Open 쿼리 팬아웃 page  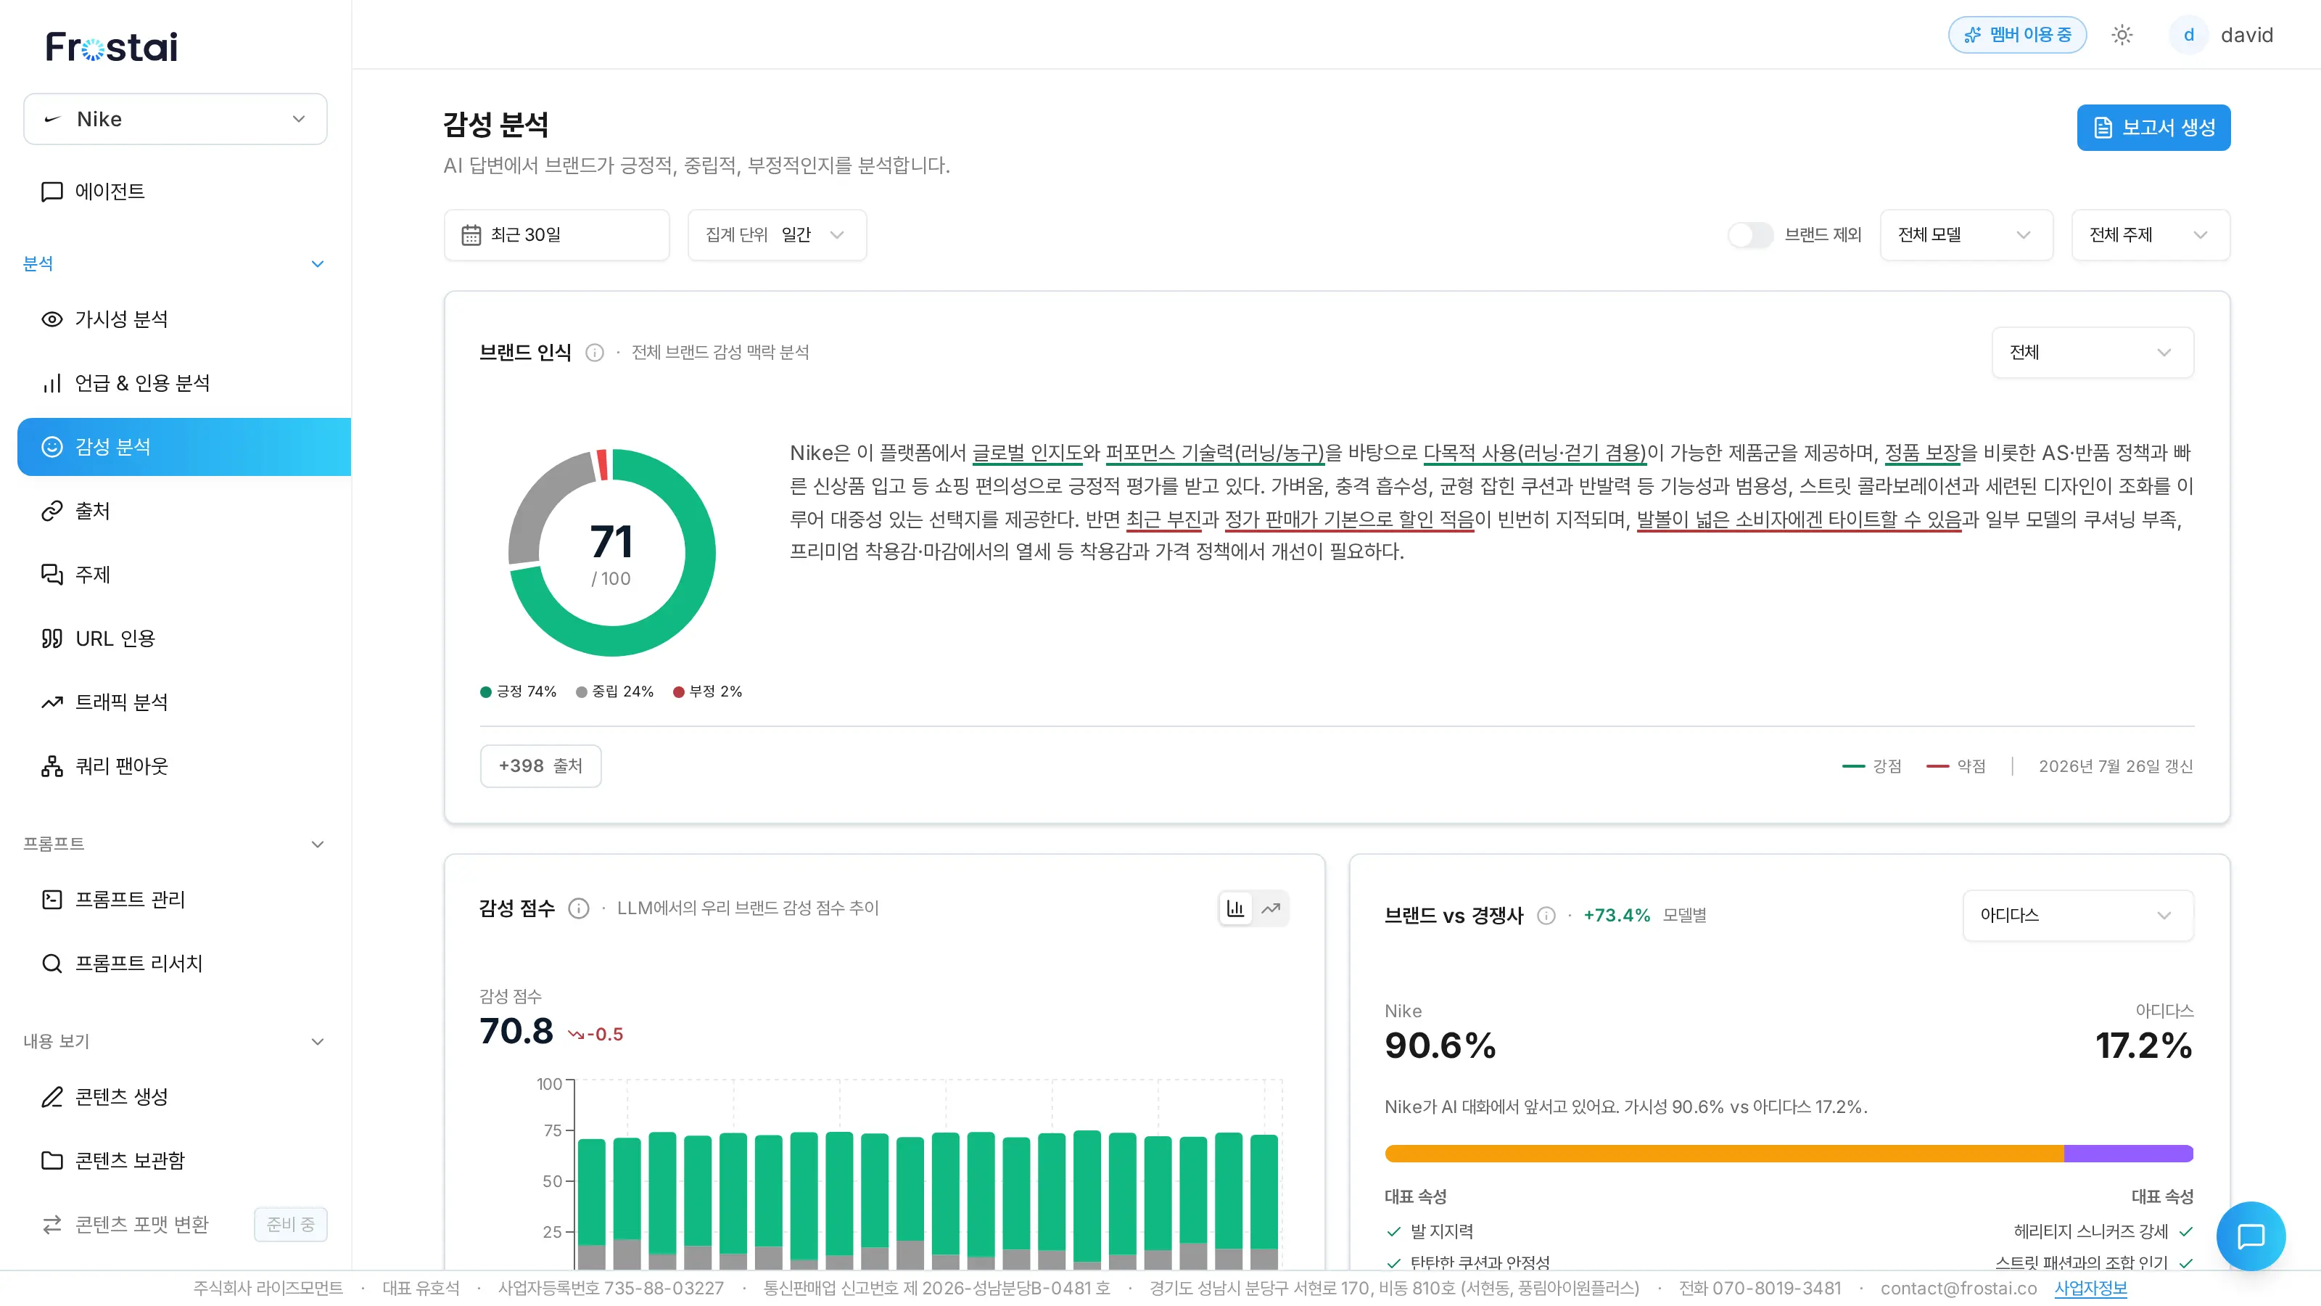176,767
